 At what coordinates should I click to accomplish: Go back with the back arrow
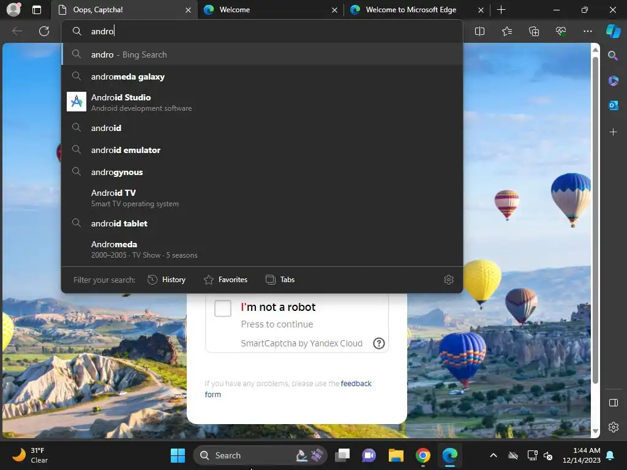[17, 31]
